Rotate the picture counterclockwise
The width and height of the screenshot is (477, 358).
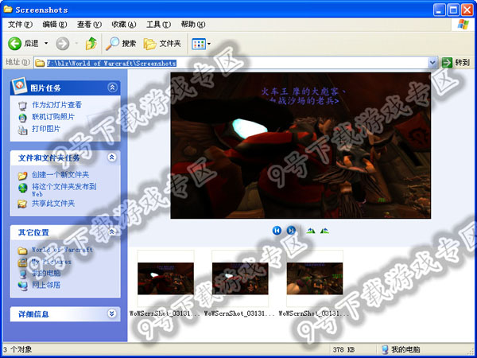pyautogui.click(x=324, y=230)
